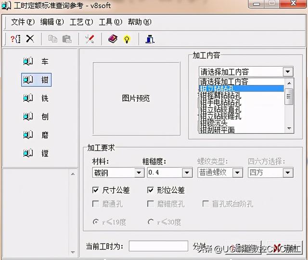The width and height of the screenshot is (308, 260).
Task: Select the 钳 category in sidebar
Action: pyautogui.click(x=37, y=80)
